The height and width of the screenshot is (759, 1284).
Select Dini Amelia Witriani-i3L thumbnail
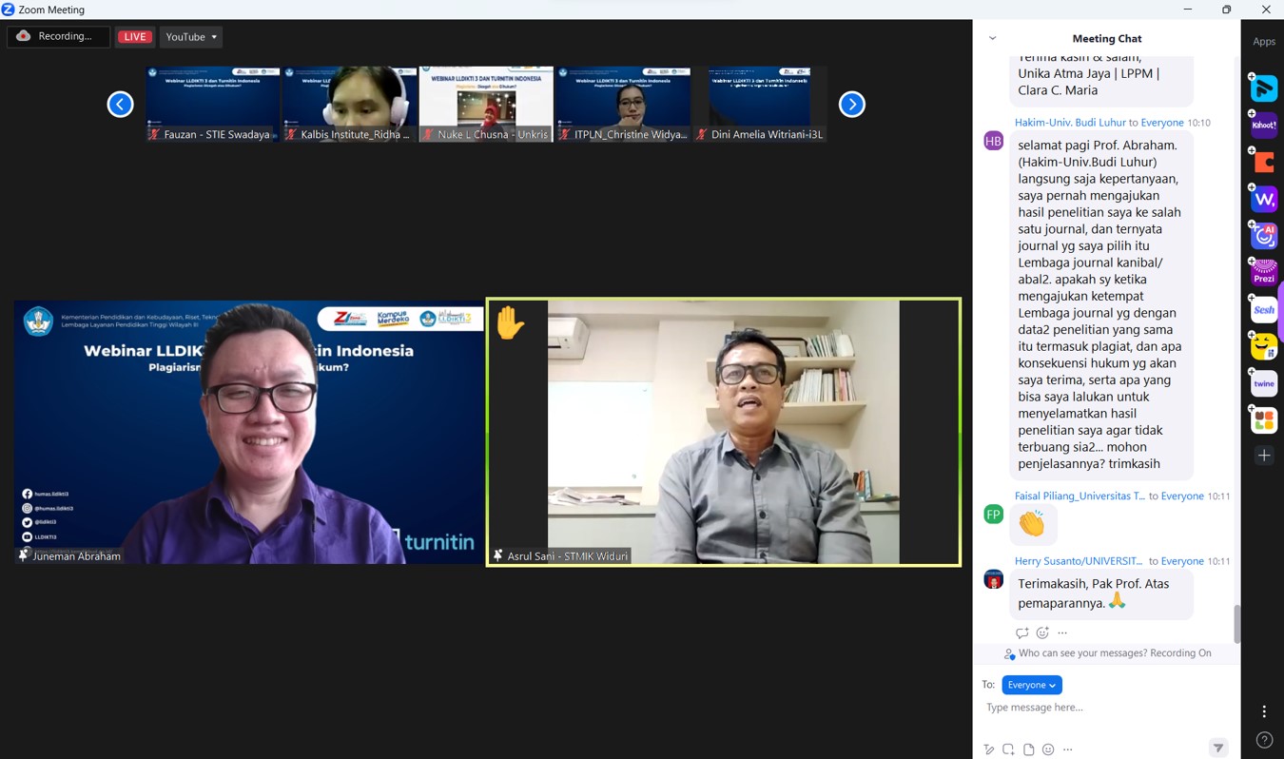click(x=760, y=104)
